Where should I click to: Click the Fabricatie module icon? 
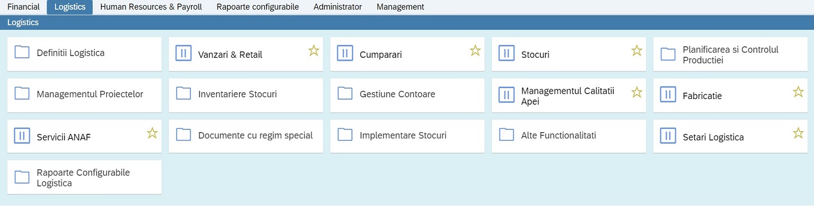[668, 96]
